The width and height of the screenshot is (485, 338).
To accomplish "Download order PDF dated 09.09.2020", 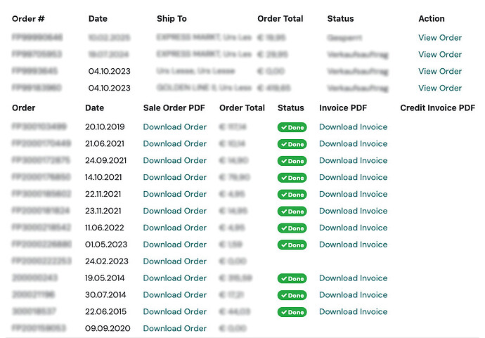I will (175, 328).
